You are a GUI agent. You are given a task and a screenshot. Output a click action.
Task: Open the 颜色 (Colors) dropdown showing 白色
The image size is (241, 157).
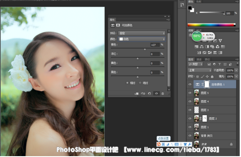[142, 39]
